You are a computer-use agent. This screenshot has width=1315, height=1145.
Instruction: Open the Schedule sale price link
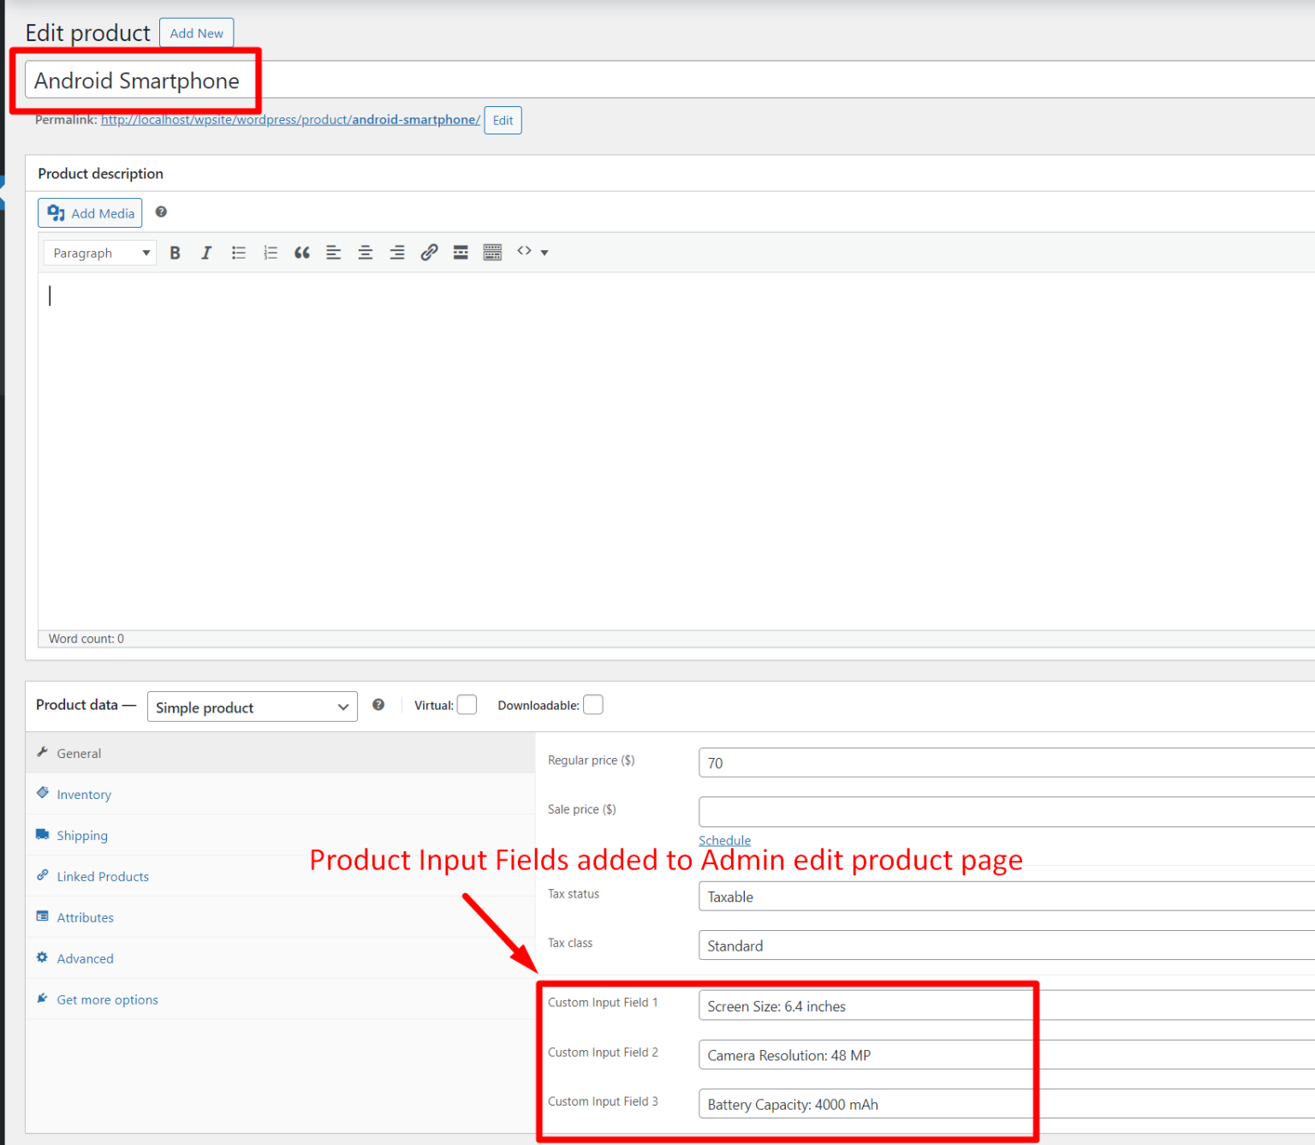(x=724, y=840)
